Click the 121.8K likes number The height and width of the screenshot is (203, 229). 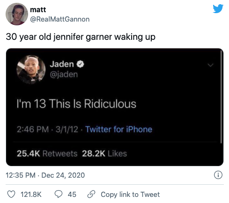point(31,195)
